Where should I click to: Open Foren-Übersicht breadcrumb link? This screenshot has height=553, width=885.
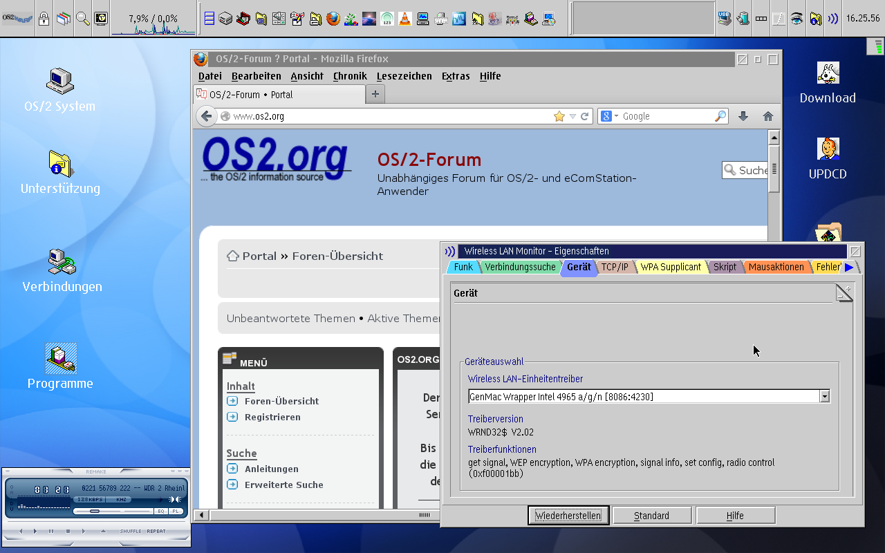click(x=337, y=256)
